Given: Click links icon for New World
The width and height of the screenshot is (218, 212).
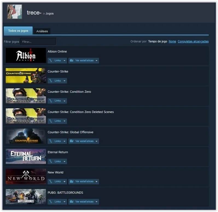Looking at the screenshot, I should pos(51,181).
